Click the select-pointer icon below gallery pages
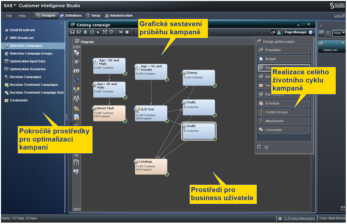 (x=259, y=147)
